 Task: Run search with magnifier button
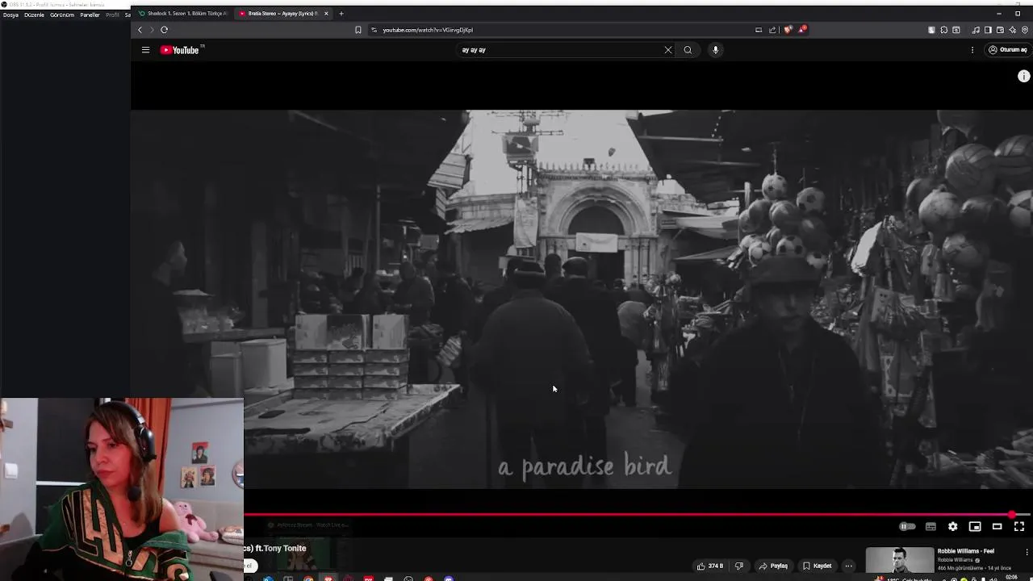tap(688, 50)
